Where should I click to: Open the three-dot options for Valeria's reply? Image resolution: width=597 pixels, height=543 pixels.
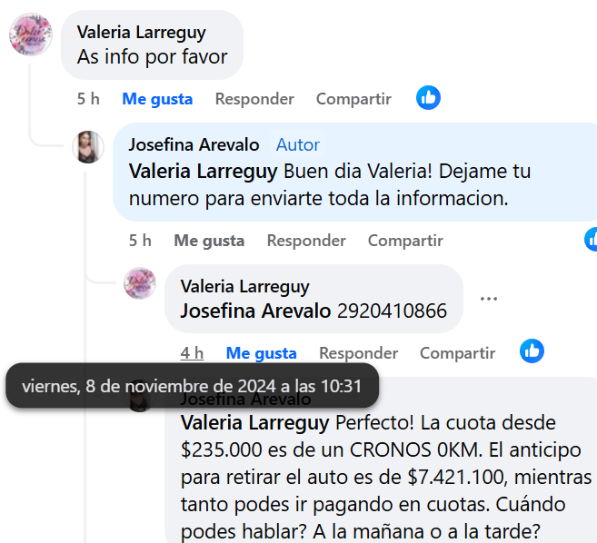pyautogui.click(x=489, y=299)
